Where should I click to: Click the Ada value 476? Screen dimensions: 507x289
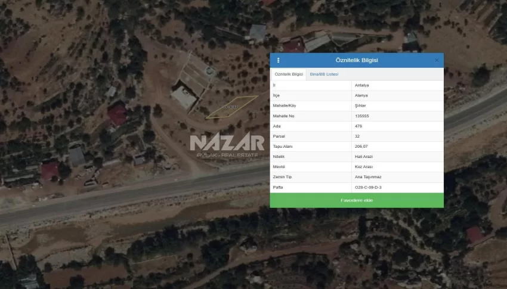358,126
